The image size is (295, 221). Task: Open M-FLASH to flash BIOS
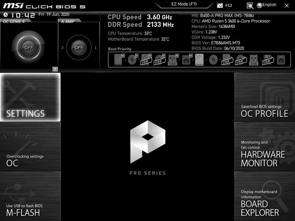point(30,196)
